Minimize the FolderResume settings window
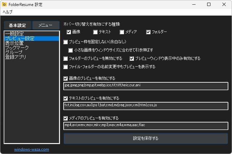 click(x=194, y=4)
